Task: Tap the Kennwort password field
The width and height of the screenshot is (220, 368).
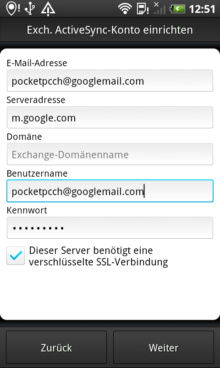Action: click(110, 228)
